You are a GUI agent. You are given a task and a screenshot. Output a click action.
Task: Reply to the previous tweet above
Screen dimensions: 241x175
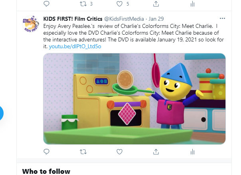(46, 4)
